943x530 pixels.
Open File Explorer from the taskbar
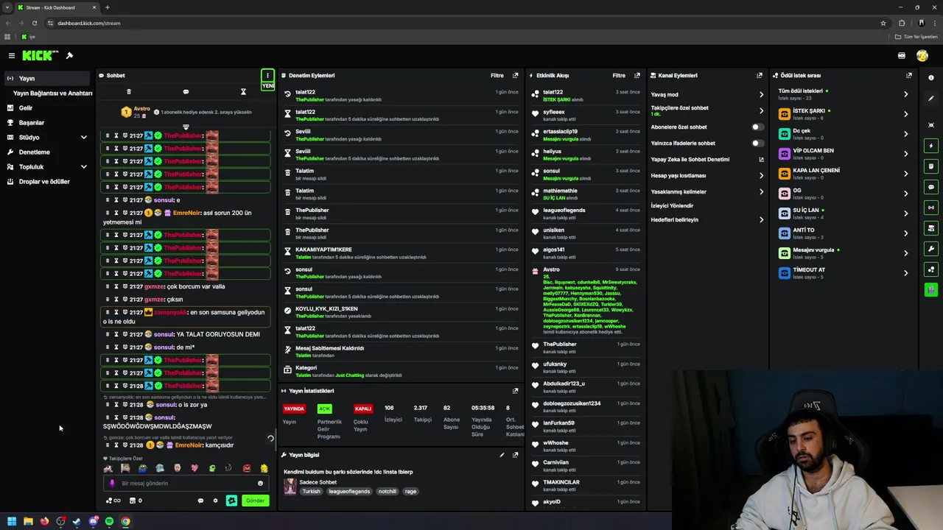[x=28, y=521]
